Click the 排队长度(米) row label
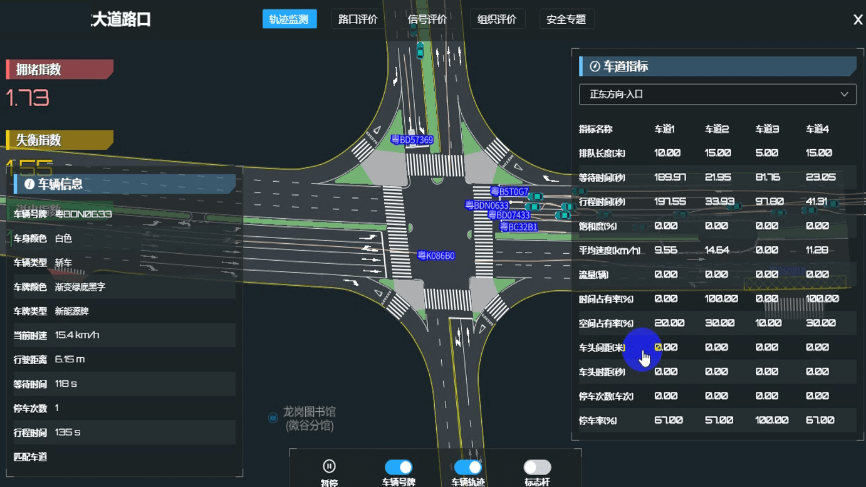The image size is (866, 487). pyautogui.click(x=602, y=154)
